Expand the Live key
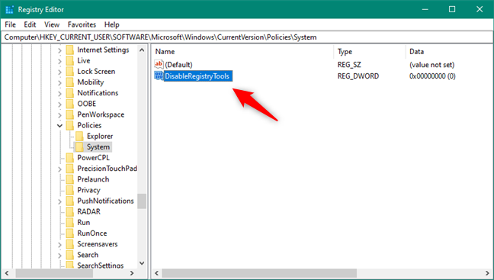The width and height of the screenshot is (494, 280). point(60,61)
